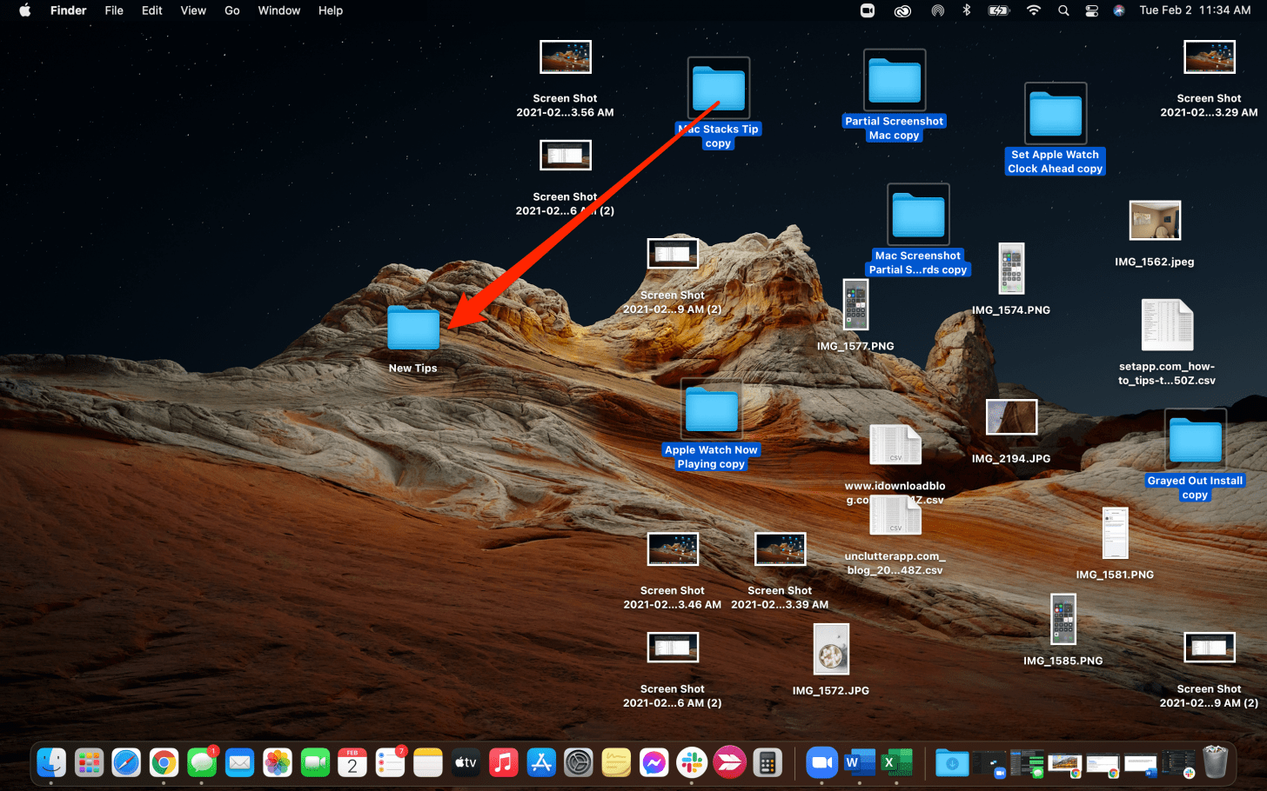Launch Photos from the Dock
The width and height of the screenshot is (1267, 791).
pyautogui.click(x=278, y=763)
